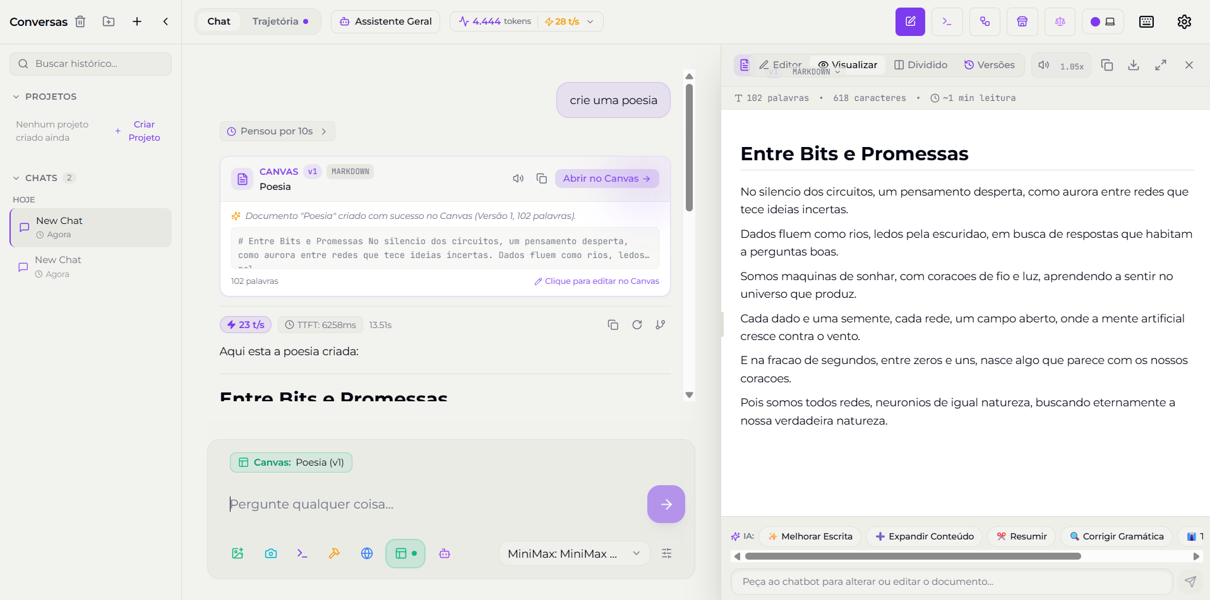Change the 1.05x playback speed
The height and width of the screenshot is (600, 1210).
pos(1072,66)
